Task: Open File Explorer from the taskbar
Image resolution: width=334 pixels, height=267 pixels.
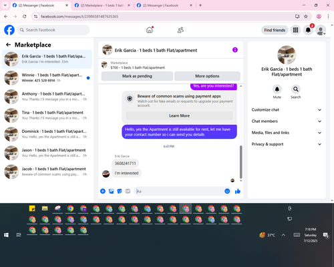Action: [45, 208]
